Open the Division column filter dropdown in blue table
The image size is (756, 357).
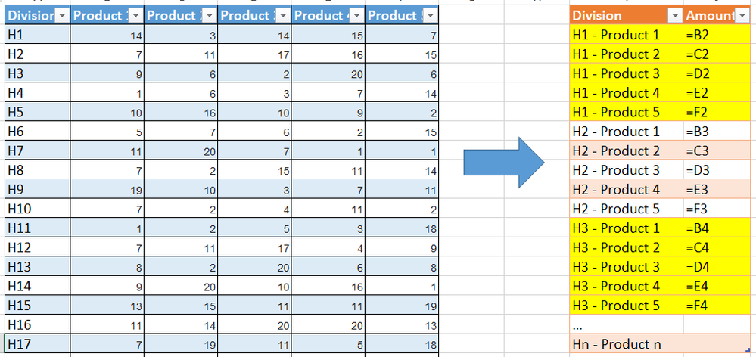pyautogui.click(x=62, y=17)
